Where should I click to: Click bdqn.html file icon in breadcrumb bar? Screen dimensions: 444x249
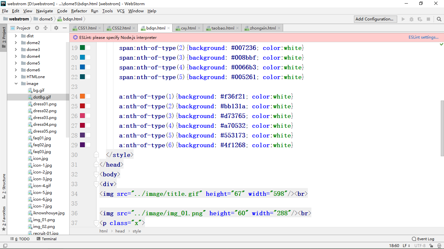59,19
